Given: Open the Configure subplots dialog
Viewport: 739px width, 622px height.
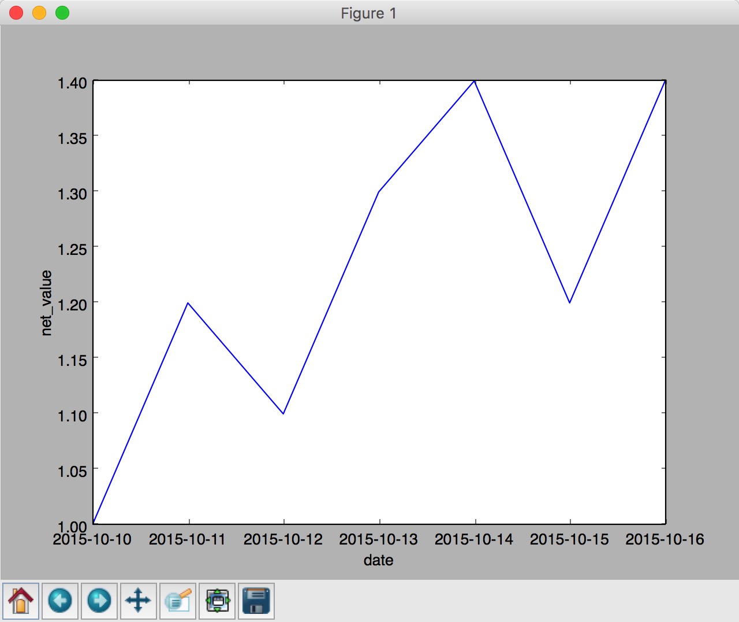Looking at the screenshot, I should pos(217,601).
